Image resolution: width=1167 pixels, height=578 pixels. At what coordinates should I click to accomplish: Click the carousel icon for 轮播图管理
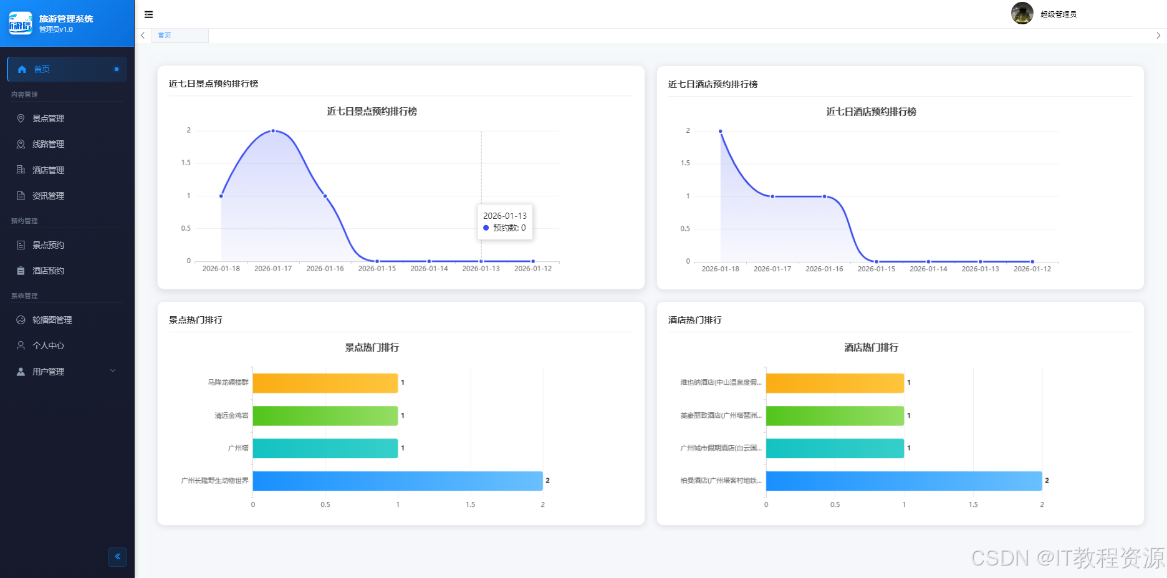tap(21, 320)
